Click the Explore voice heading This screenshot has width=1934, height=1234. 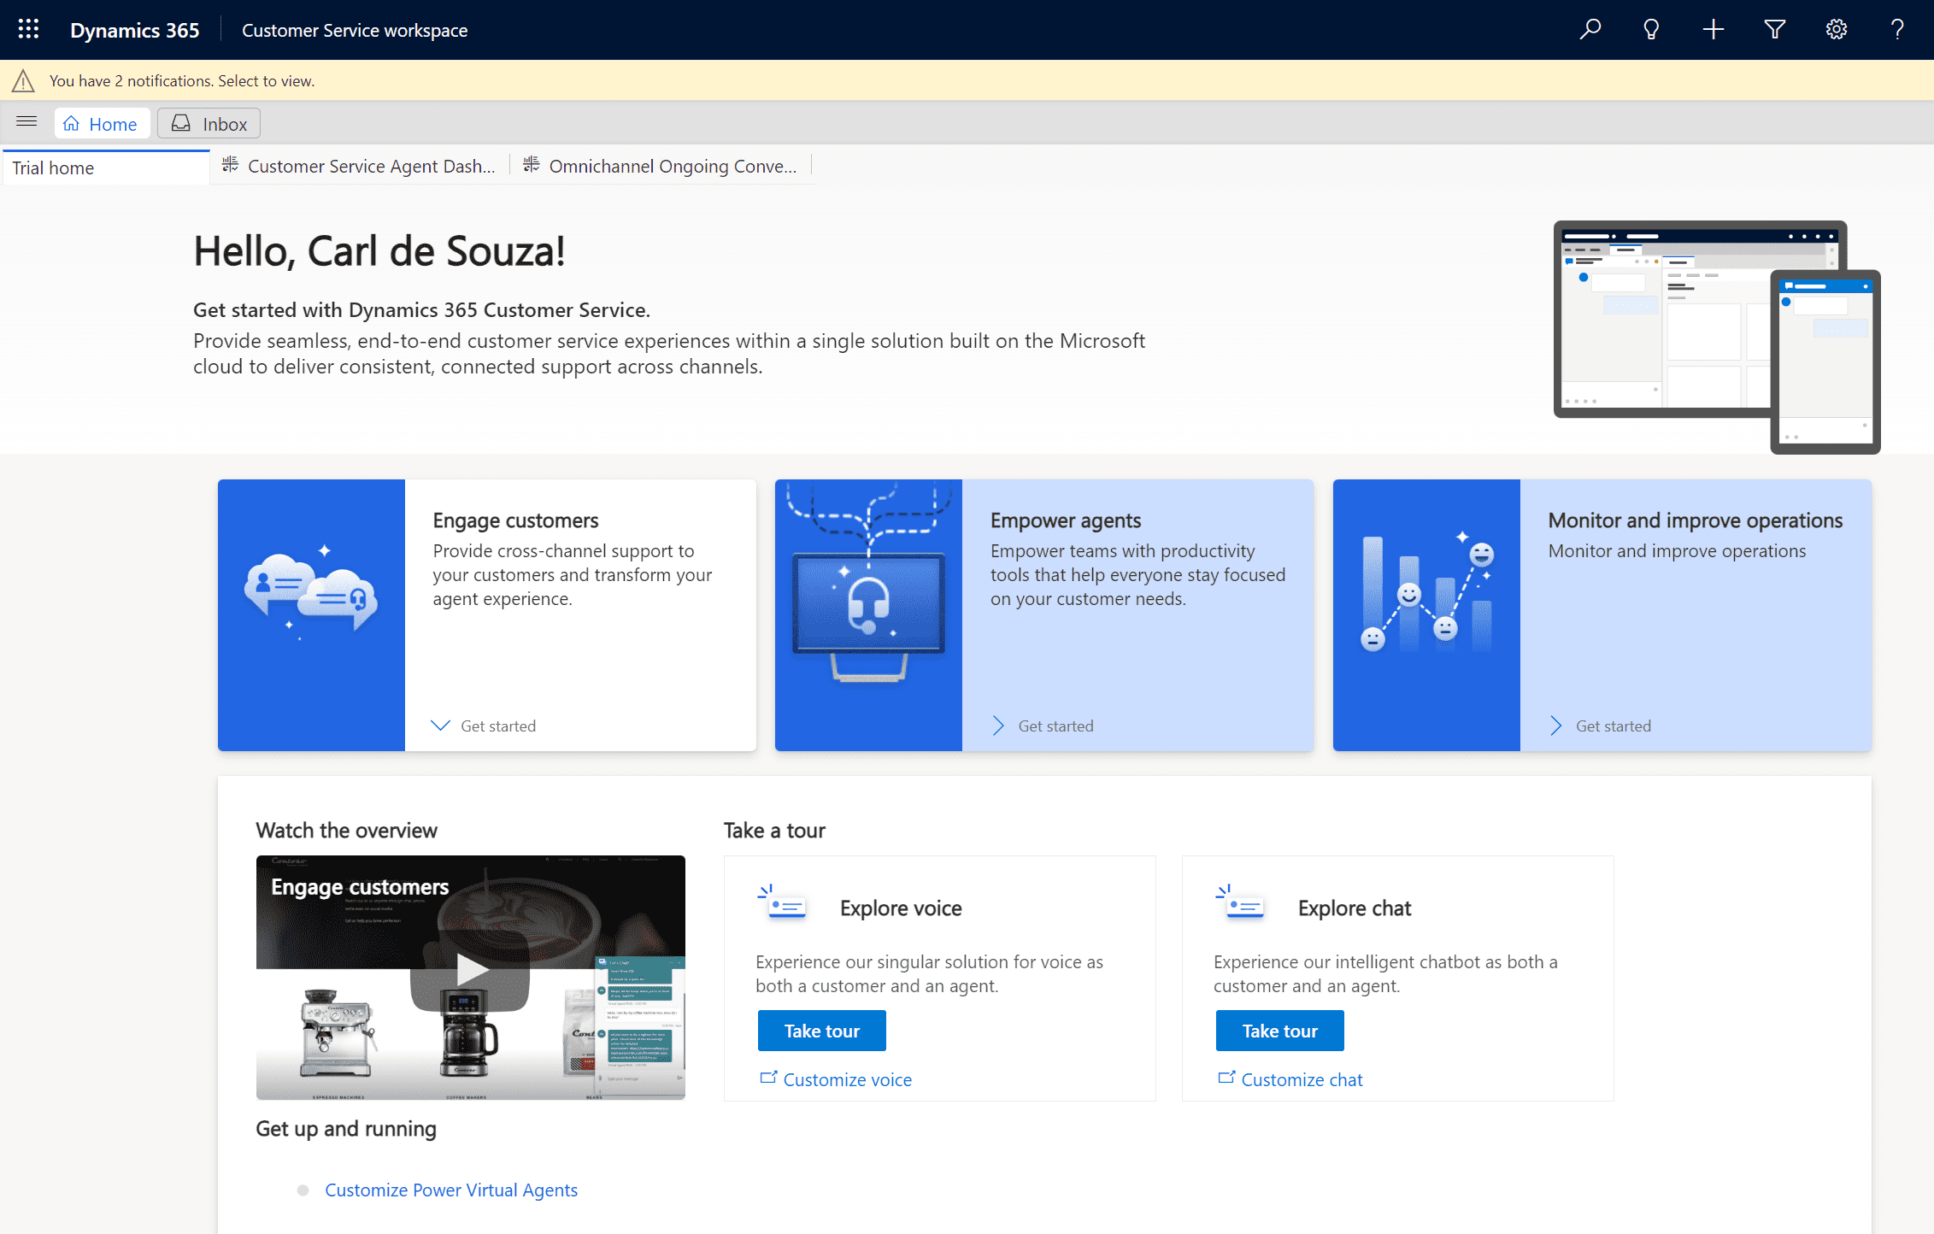point(901,908)
